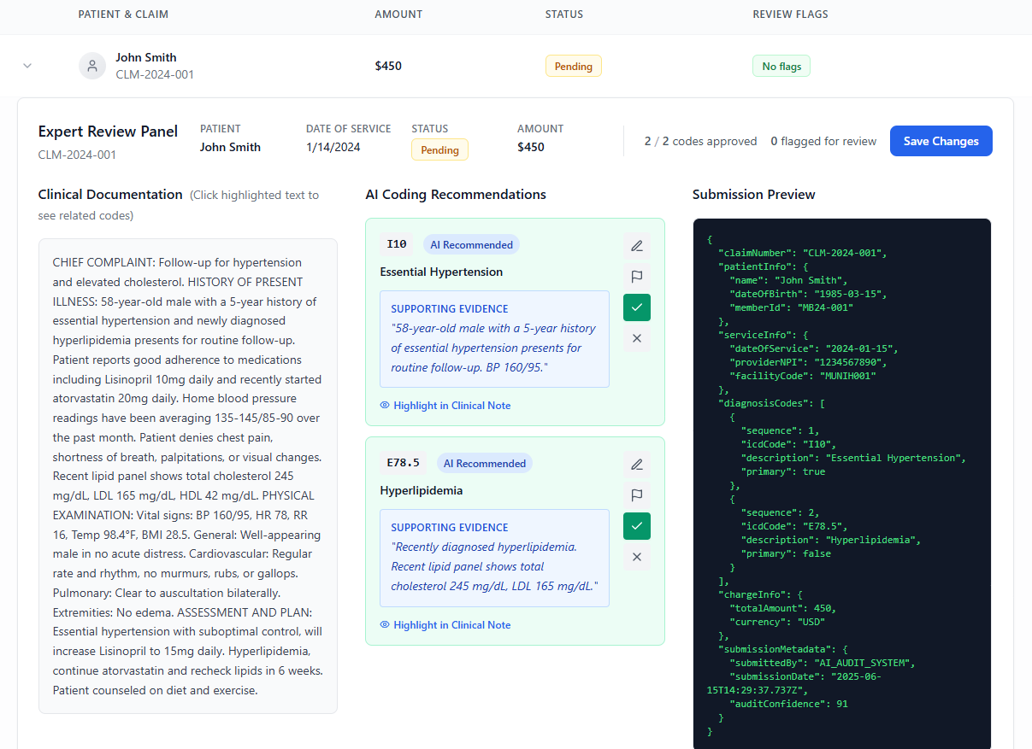Flag code E78.5 for review
1032x749 pixels.
637,495
